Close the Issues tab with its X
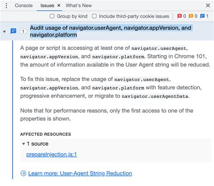Image resolution: width=214 pixels, height=186 pixels. pyautogui.click(x=59, y=5)
